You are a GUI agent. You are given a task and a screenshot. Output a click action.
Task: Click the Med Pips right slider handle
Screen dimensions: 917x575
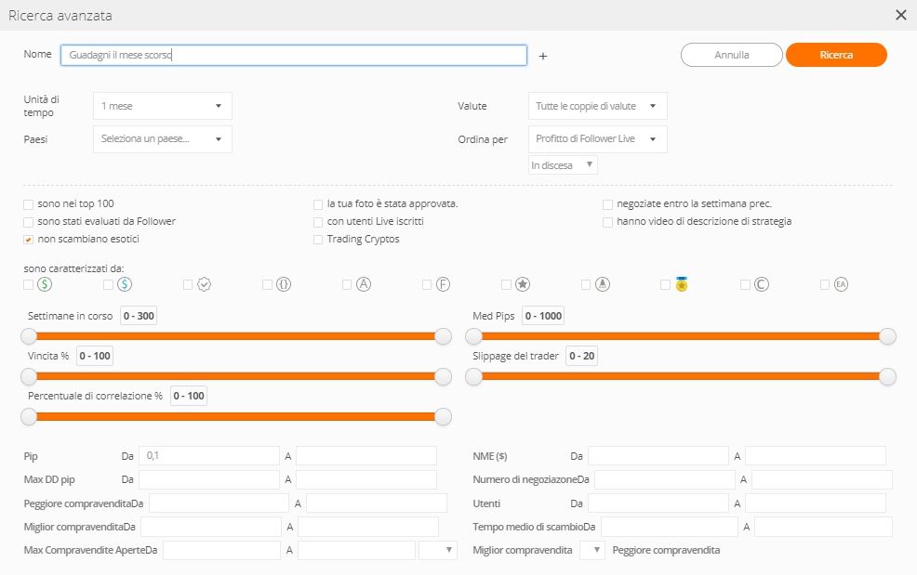[888, 336]
